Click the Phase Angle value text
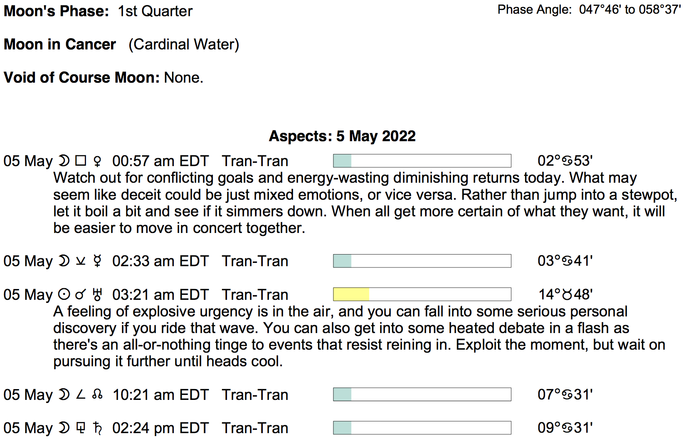 click(x=630, y=10)
